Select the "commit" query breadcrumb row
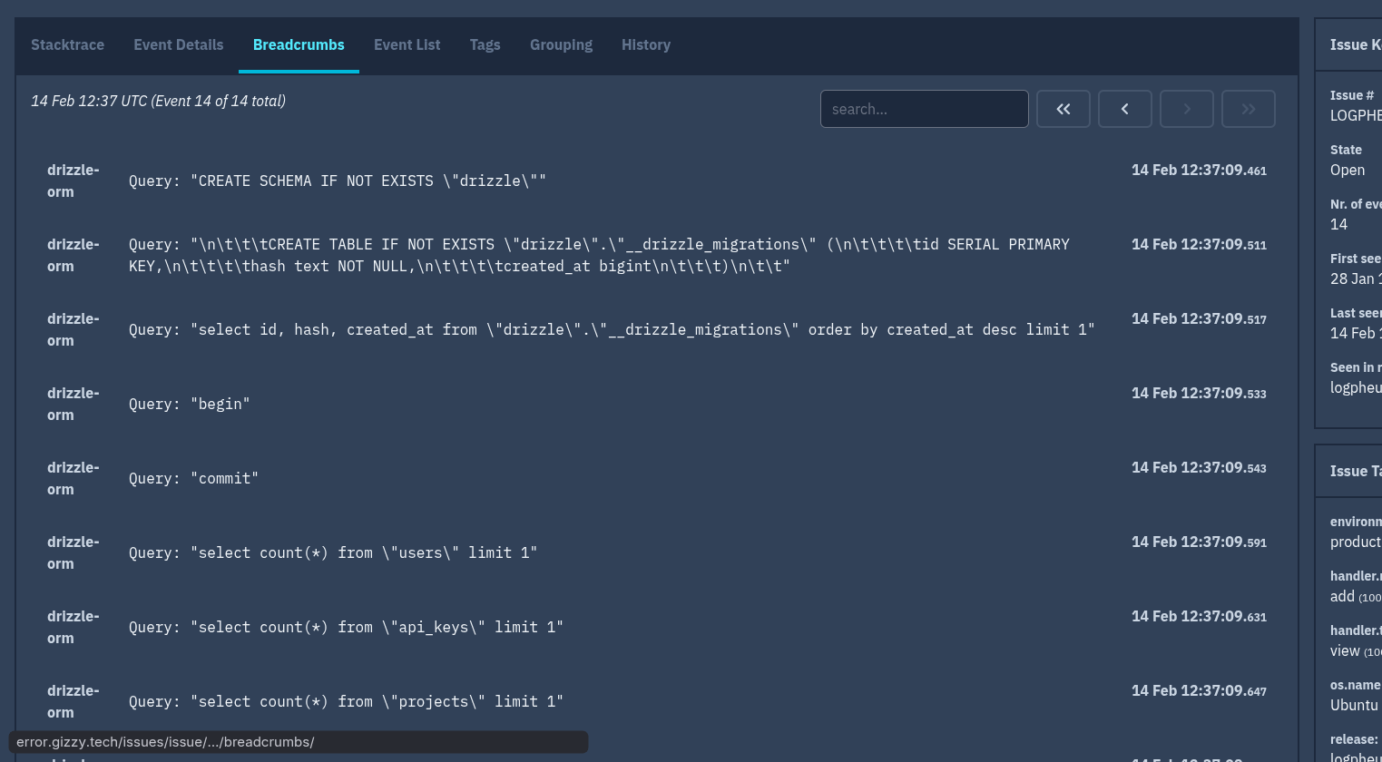The image size is (1382, 762). [x=193, y=479]
